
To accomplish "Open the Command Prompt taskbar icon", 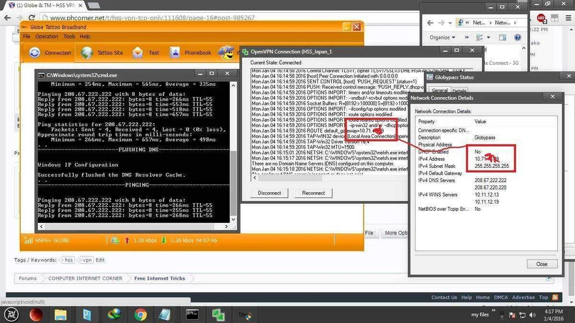I will click(192, 314).
